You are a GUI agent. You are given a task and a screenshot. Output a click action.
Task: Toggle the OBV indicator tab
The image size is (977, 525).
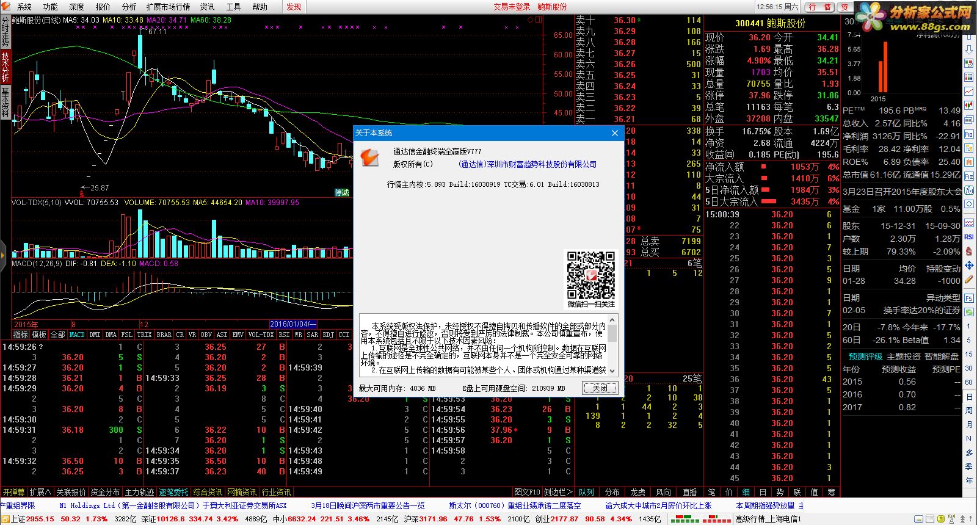click(x=206, y=335)
